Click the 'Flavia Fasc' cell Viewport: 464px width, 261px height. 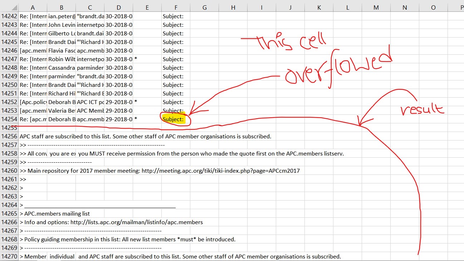[61, 50]
